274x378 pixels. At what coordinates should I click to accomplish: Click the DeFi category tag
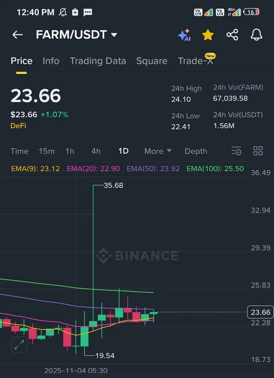point(18,125)
